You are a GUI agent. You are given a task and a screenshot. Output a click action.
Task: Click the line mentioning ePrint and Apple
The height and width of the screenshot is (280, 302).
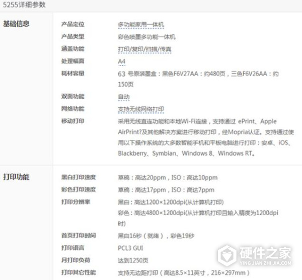click(x=197, y=121)
